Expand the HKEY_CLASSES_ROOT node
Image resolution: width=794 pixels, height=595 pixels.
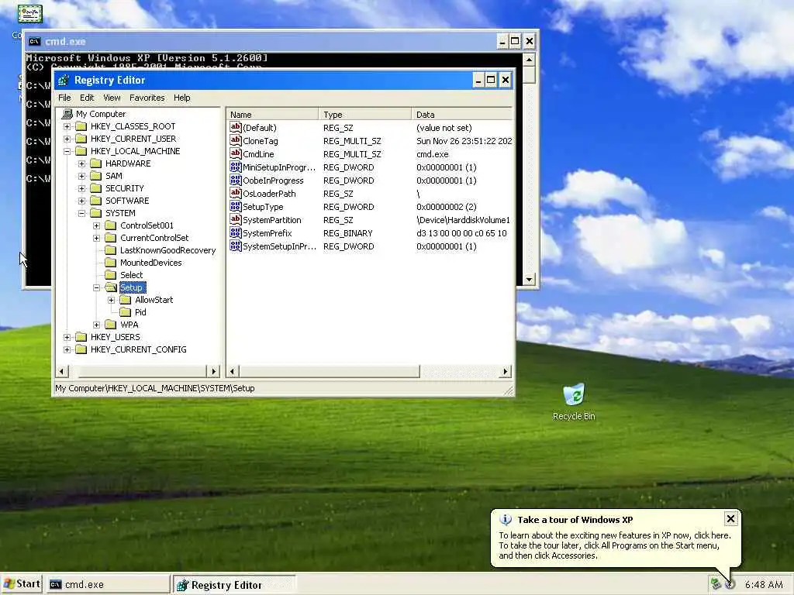[67, 126]
